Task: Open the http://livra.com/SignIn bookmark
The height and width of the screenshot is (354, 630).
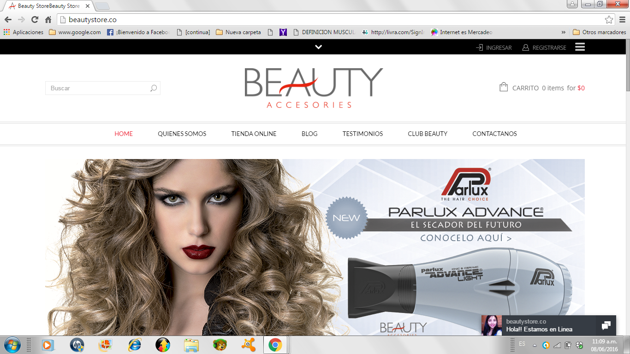Action: point(392,32)
